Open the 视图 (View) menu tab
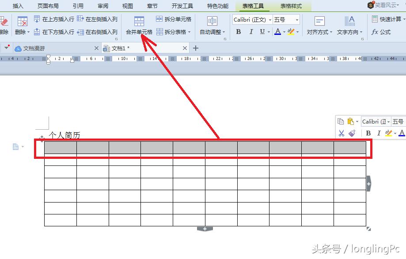The width and height of the screenshot is (406, 259). (x=127, y=6)
